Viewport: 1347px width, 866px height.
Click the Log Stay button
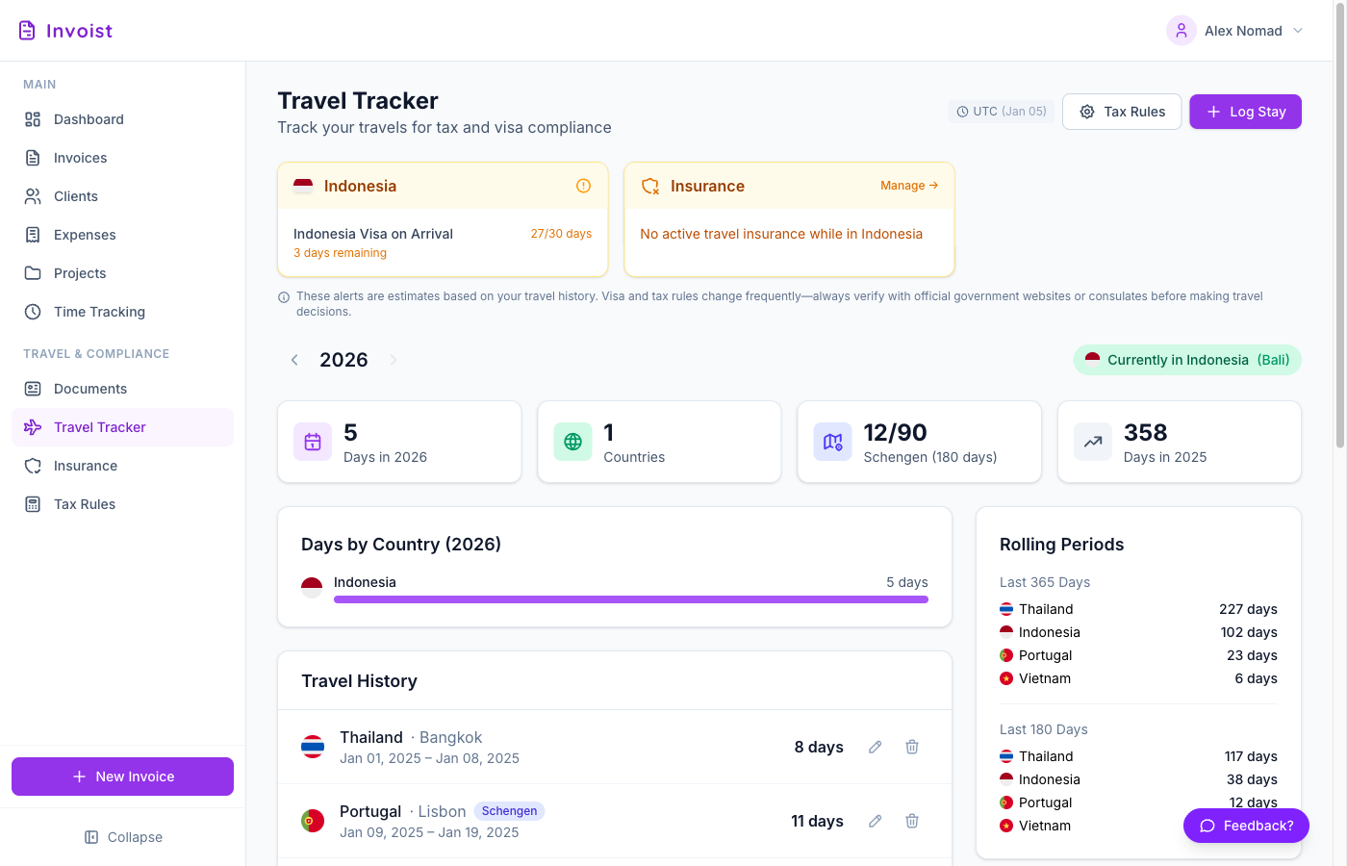(1245, 112)
